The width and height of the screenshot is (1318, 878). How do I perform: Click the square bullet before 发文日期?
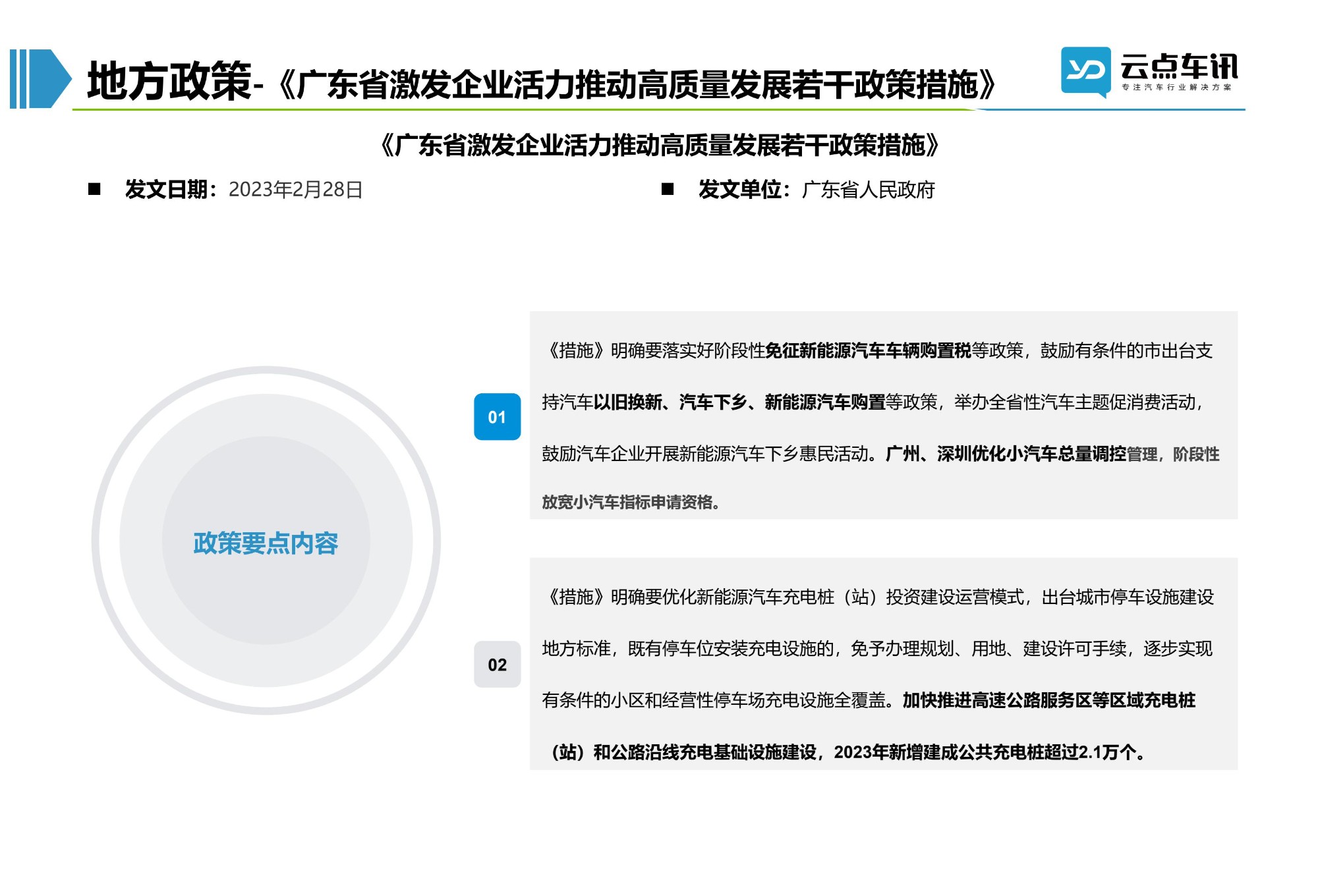click(94, 189)
